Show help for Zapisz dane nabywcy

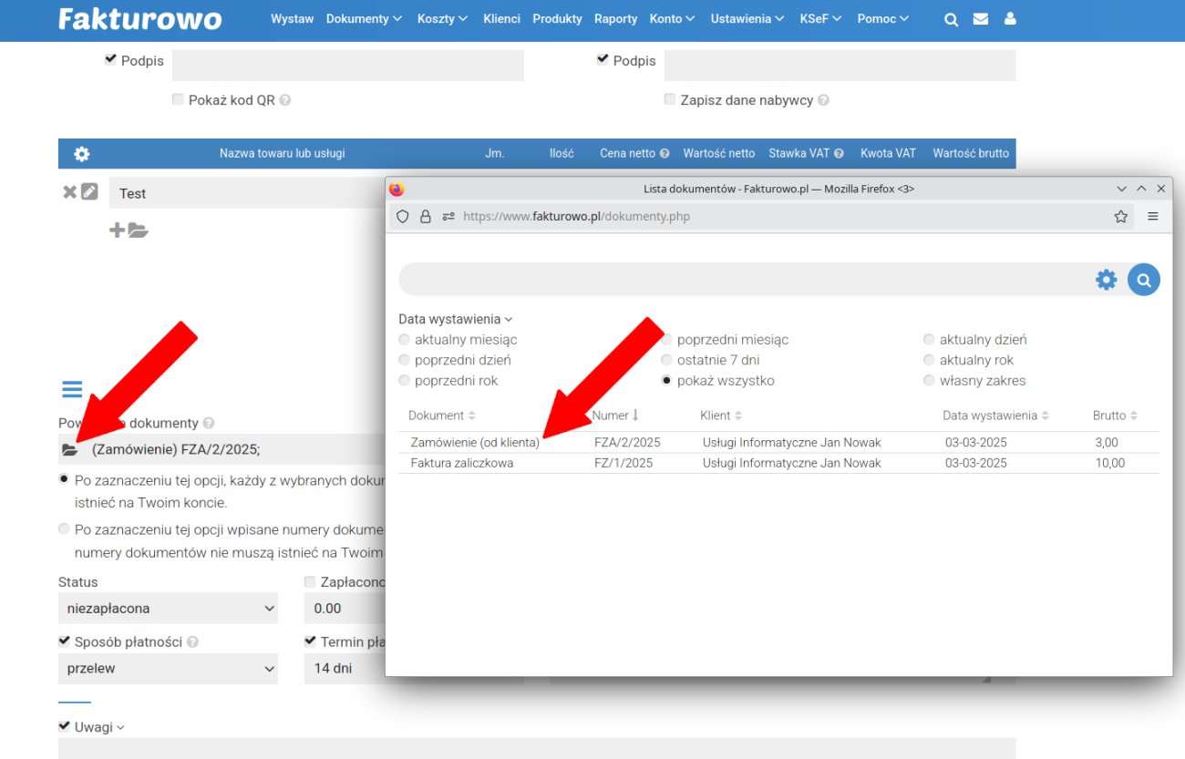pyautogui.click(x=823, y=100)
